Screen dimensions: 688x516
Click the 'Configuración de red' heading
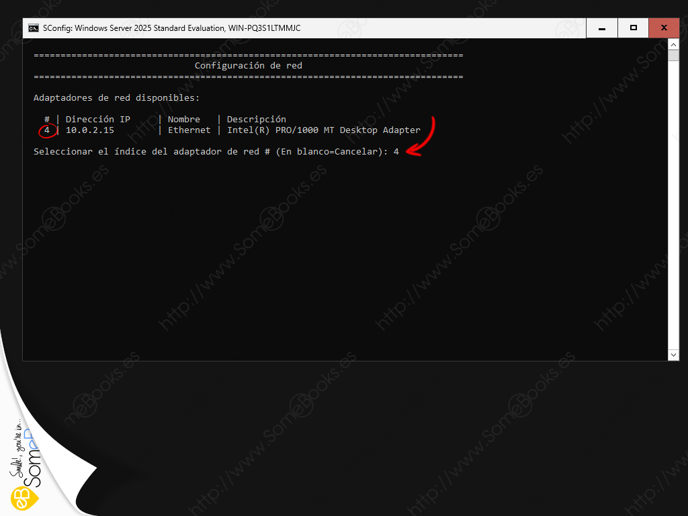tap(248, 66)
